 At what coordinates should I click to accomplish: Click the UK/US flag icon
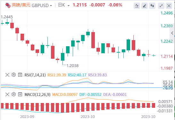click(x=8, y=5)
